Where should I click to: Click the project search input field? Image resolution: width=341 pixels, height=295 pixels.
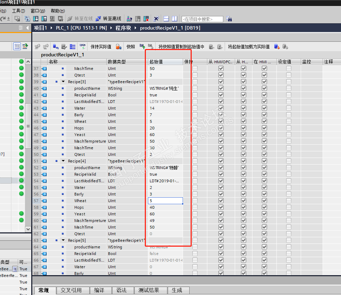pyautogui.click(x=202, y=19)
